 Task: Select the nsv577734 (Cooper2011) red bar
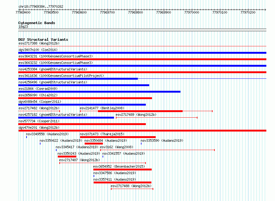point(82,124)
